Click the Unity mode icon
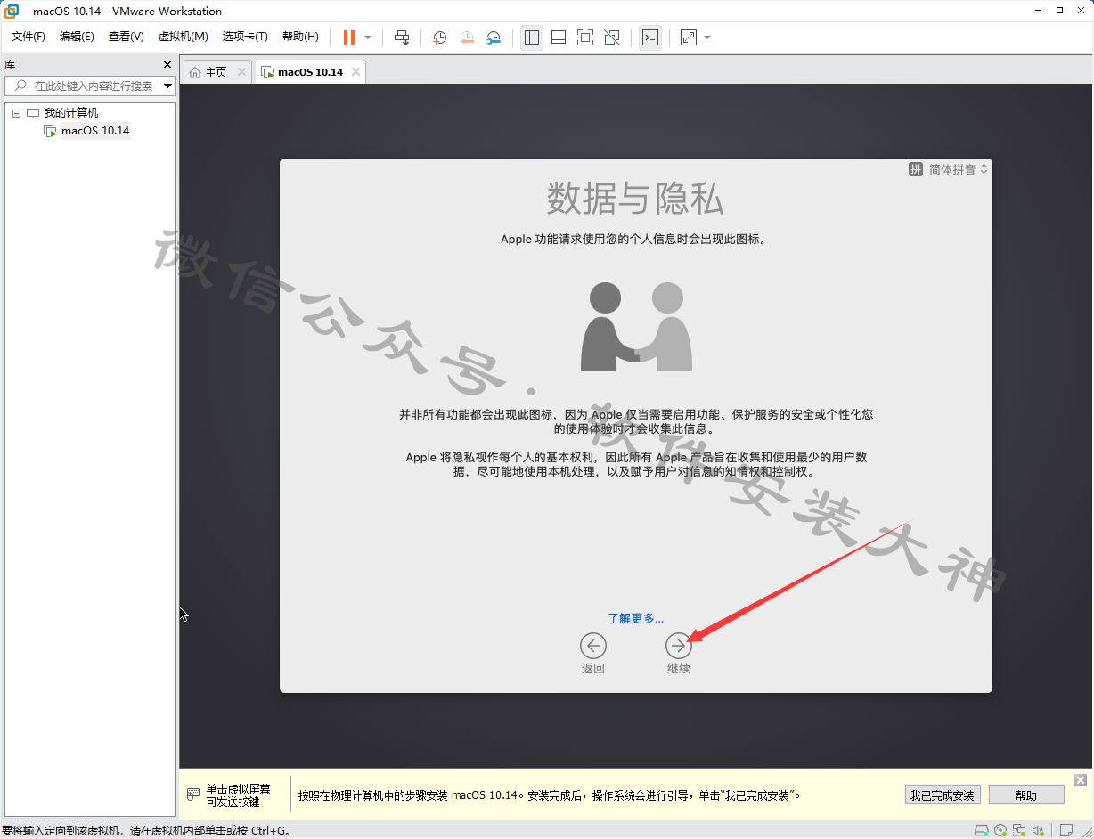Screen dimensions: 1094x839 612,37
